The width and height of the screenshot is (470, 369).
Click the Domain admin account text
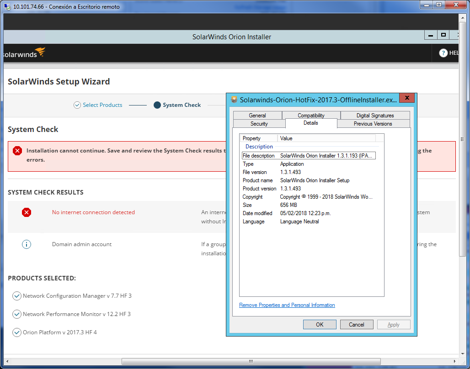[82, 244]
